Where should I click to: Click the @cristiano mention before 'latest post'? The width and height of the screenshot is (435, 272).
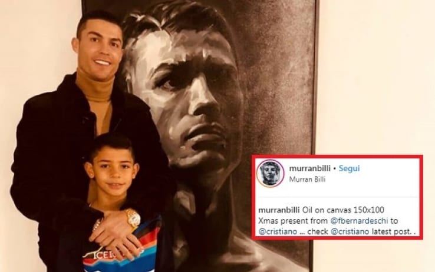[x=350, y=231]
